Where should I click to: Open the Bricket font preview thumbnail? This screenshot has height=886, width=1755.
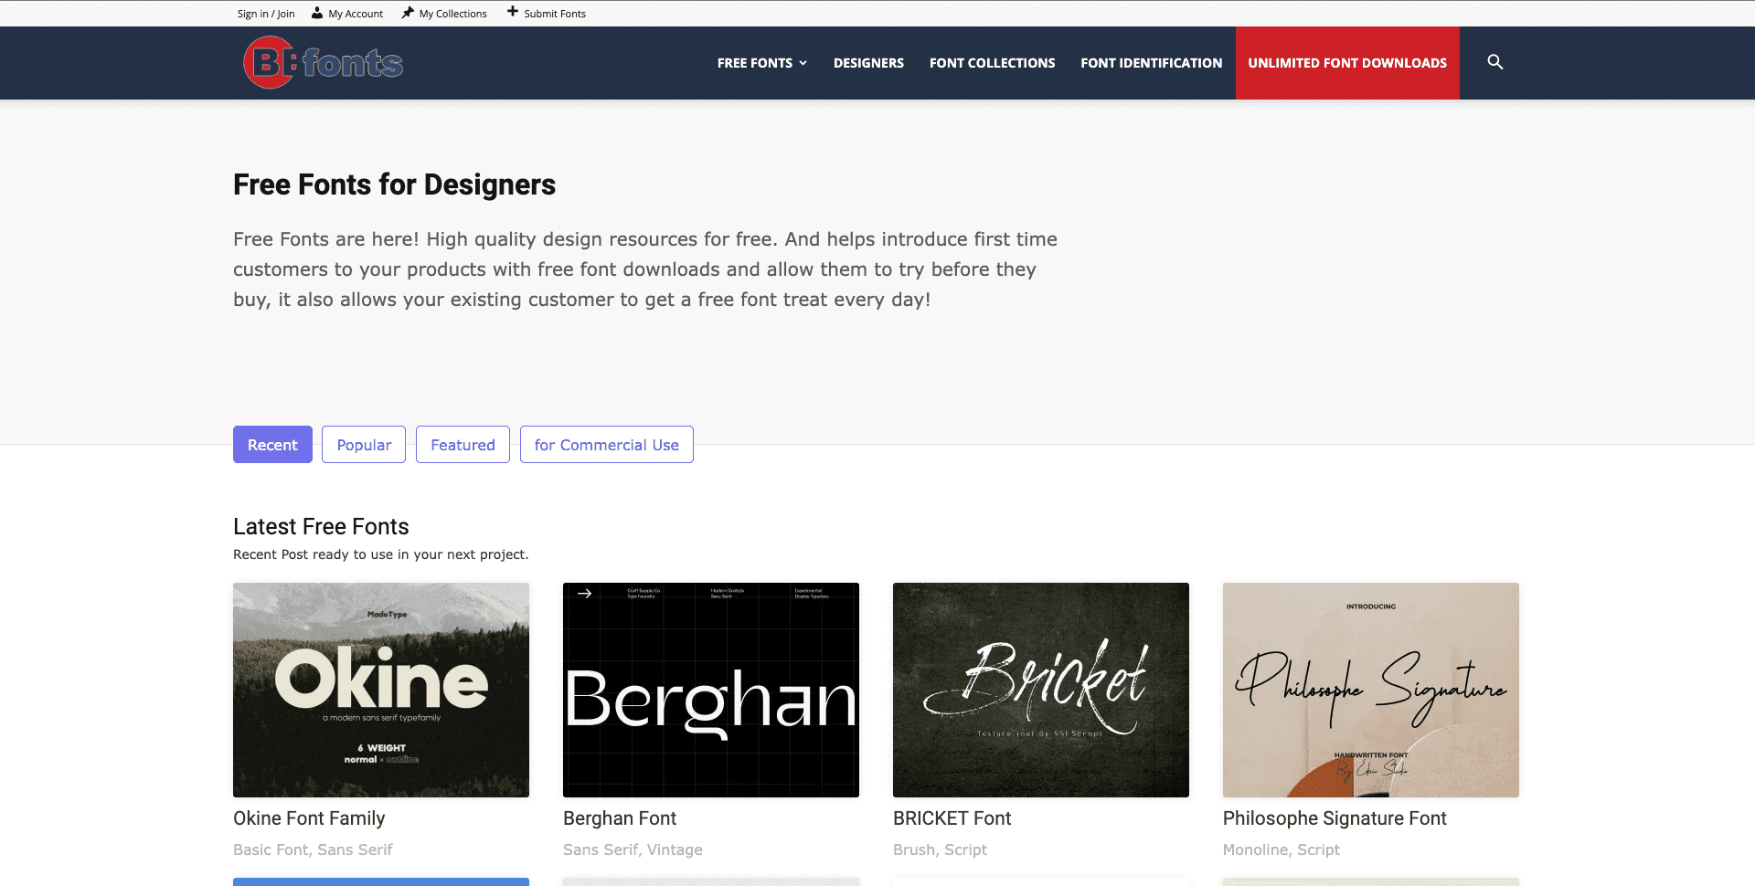[1041, 690]
